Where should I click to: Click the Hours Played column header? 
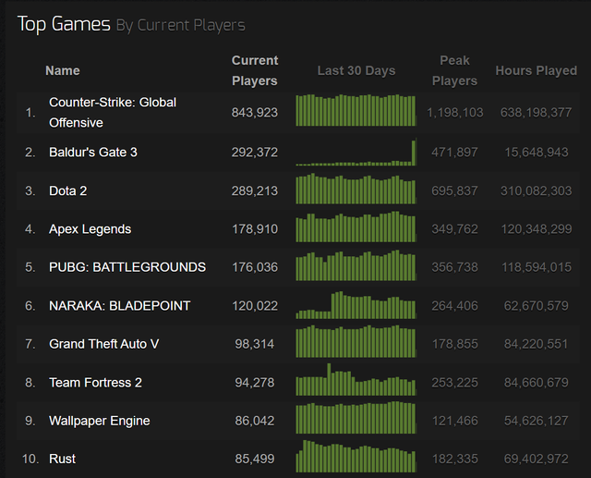coord(536,70)
